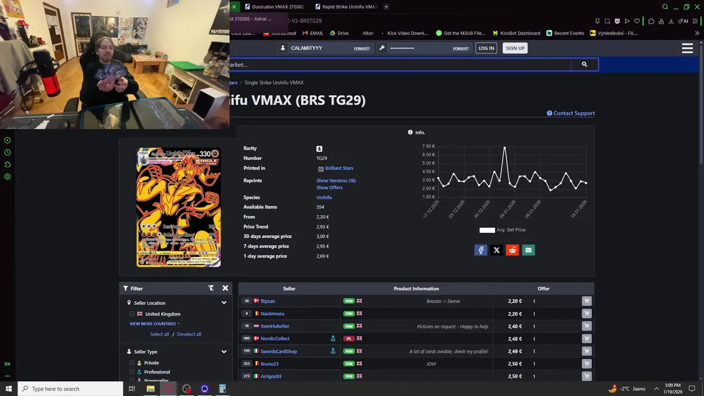Image resolution: width=704 pixels, height=396 pixels.
Task: Open seller flipsan's profile
Action: pos(268,301)
